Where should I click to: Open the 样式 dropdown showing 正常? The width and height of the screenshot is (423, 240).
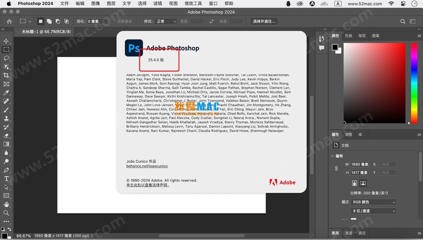[165, 21]
